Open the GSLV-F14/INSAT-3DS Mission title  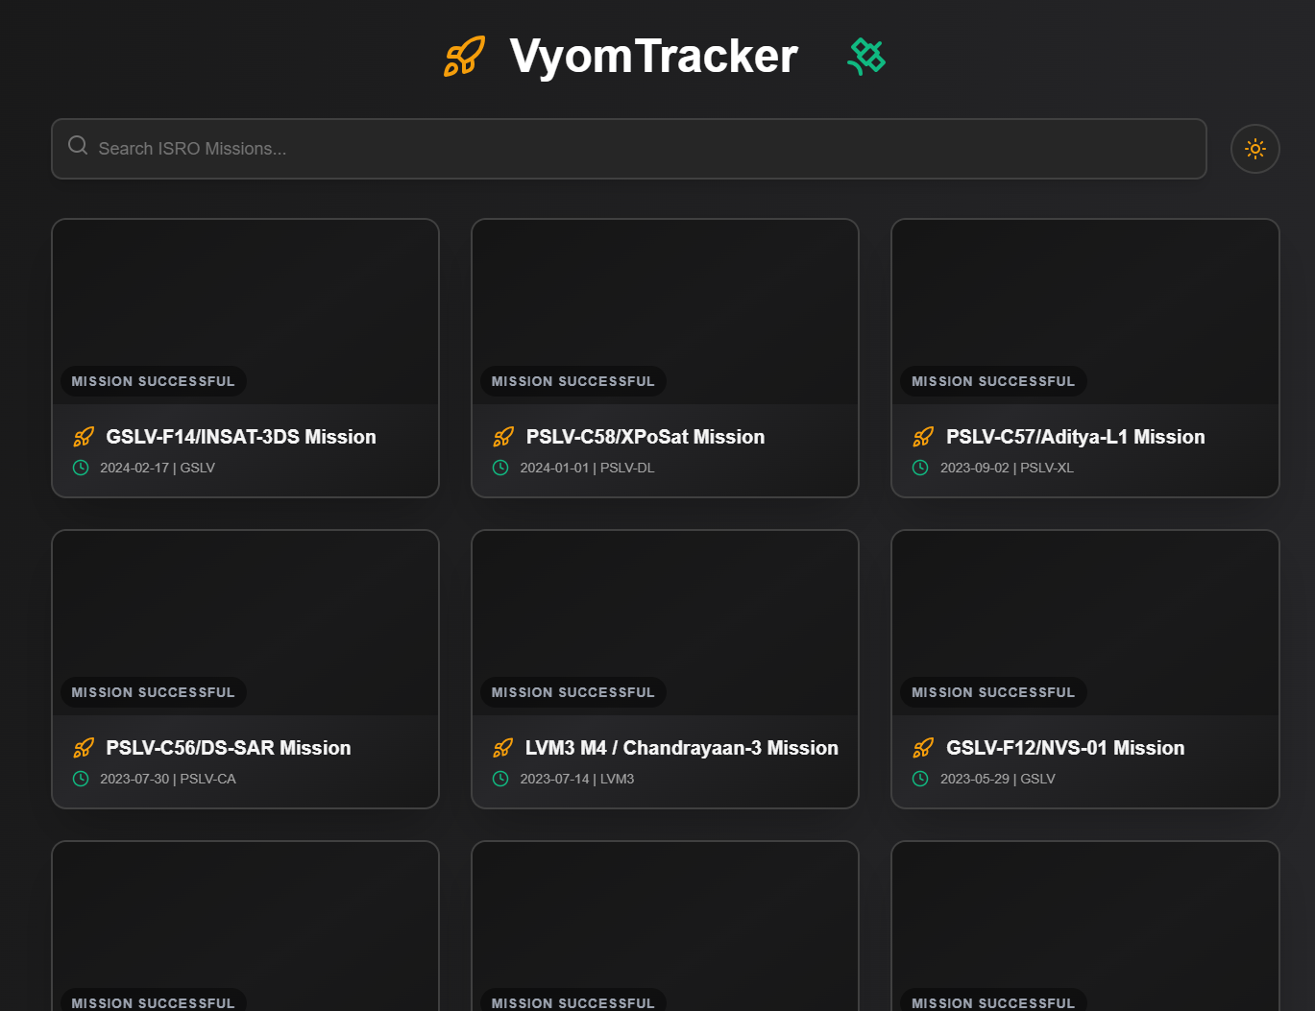click(241, 437)
